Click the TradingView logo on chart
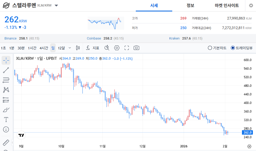This screenshot has width=256, height=151. click(x=21, y=135)
